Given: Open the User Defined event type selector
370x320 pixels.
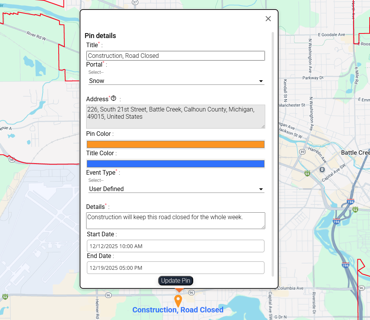Looking at the screenshot, I should (175, 189).
